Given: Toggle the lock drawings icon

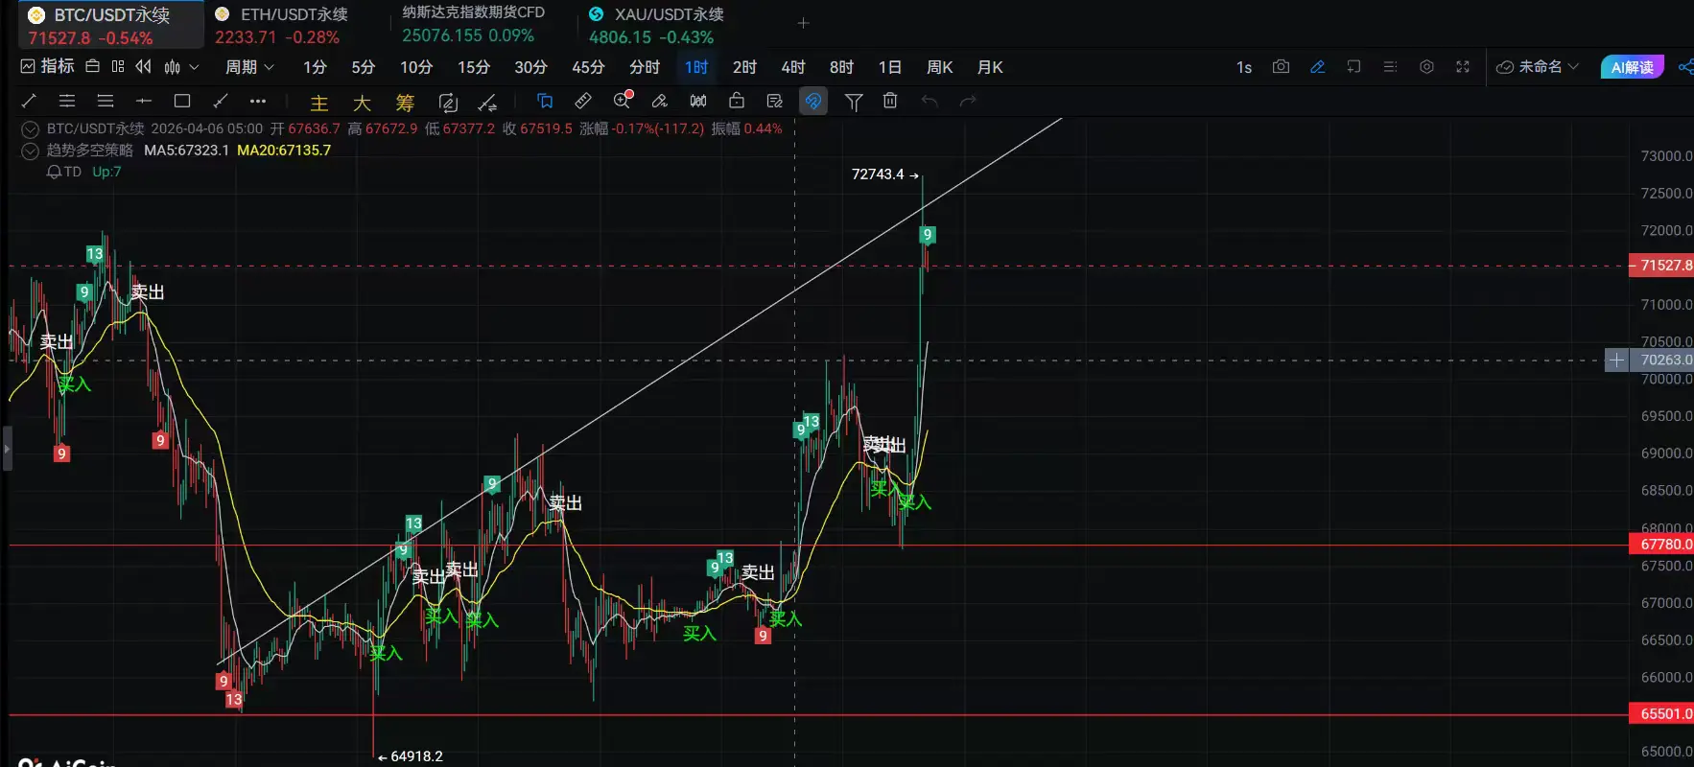Looking at the screenshot, I should pos(737,101).
